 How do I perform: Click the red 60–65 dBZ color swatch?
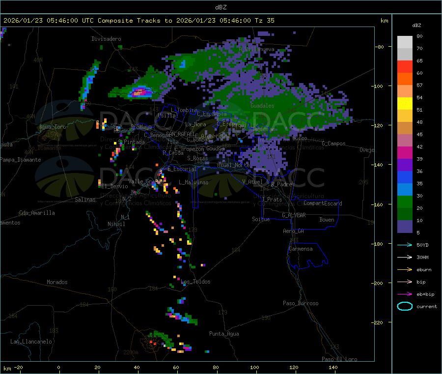[405, 66]
